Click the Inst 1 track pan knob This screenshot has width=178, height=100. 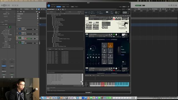coord(37,39)
